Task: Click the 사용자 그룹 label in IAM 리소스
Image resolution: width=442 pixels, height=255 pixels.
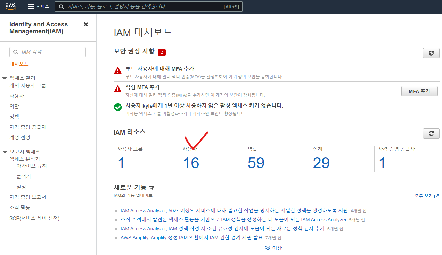Action: 130,149
